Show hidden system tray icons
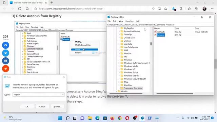 pyautogui.click(x=178, y=118)
